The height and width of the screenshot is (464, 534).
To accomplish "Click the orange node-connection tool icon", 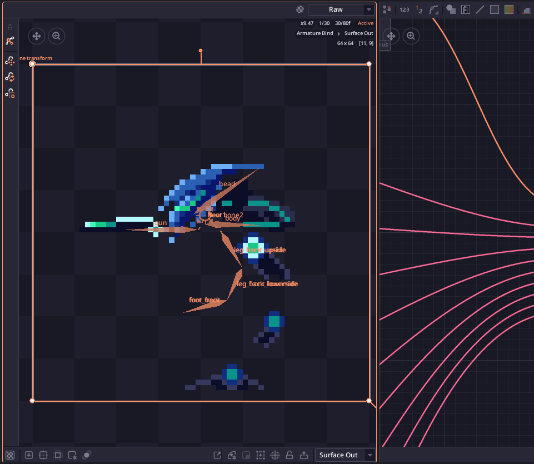I will pyautogui.click(x=10, y=41).
